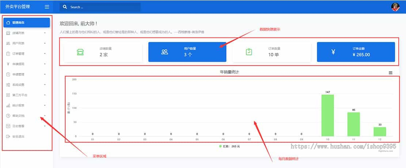Viewport: 406px width, 168px height.
Task: Select the '¥ 265.00' order amount value
Action: tap(361, 55)
